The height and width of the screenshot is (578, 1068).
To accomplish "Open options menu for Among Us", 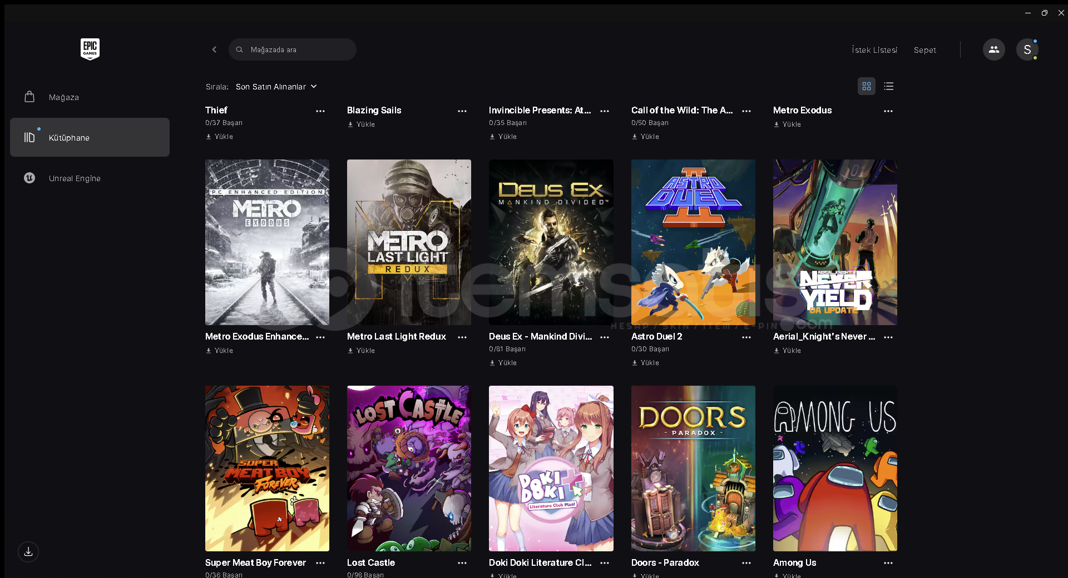I will (888, 563).
